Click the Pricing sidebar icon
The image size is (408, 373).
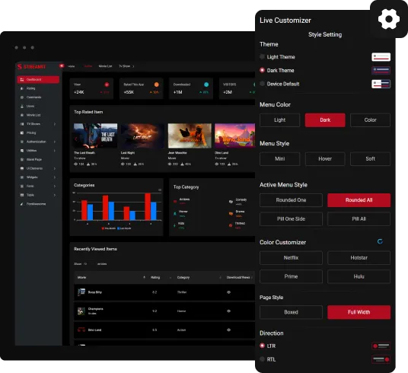click(22, 132)
